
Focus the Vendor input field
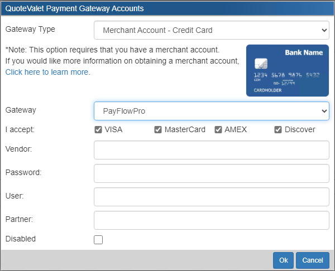[x=212, y=150]
